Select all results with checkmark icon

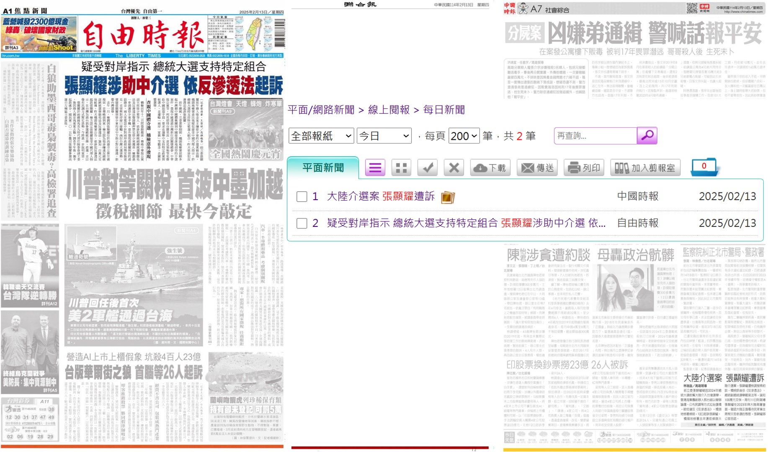click(x=428, y=168)
